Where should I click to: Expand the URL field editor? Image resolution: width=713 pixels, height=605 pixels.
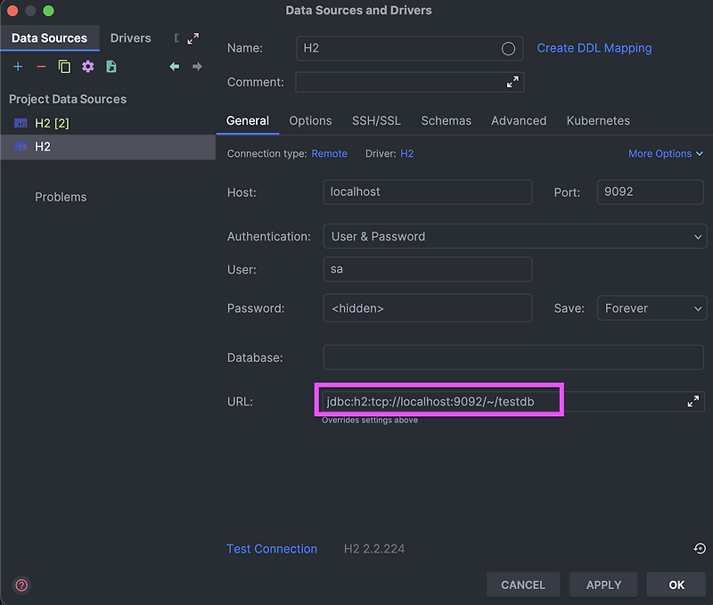click(693, 401)
